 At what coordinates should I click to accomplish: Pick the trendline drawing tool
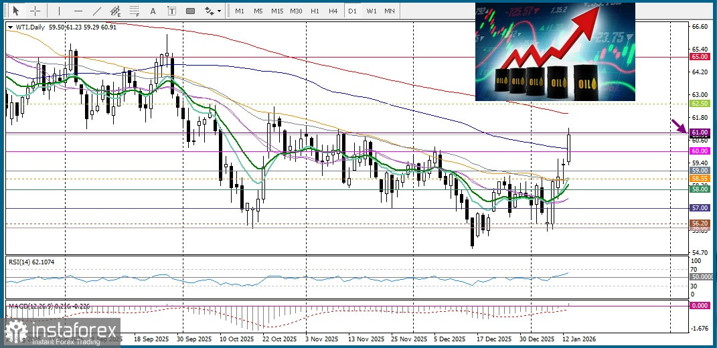(x=97, y=11)
